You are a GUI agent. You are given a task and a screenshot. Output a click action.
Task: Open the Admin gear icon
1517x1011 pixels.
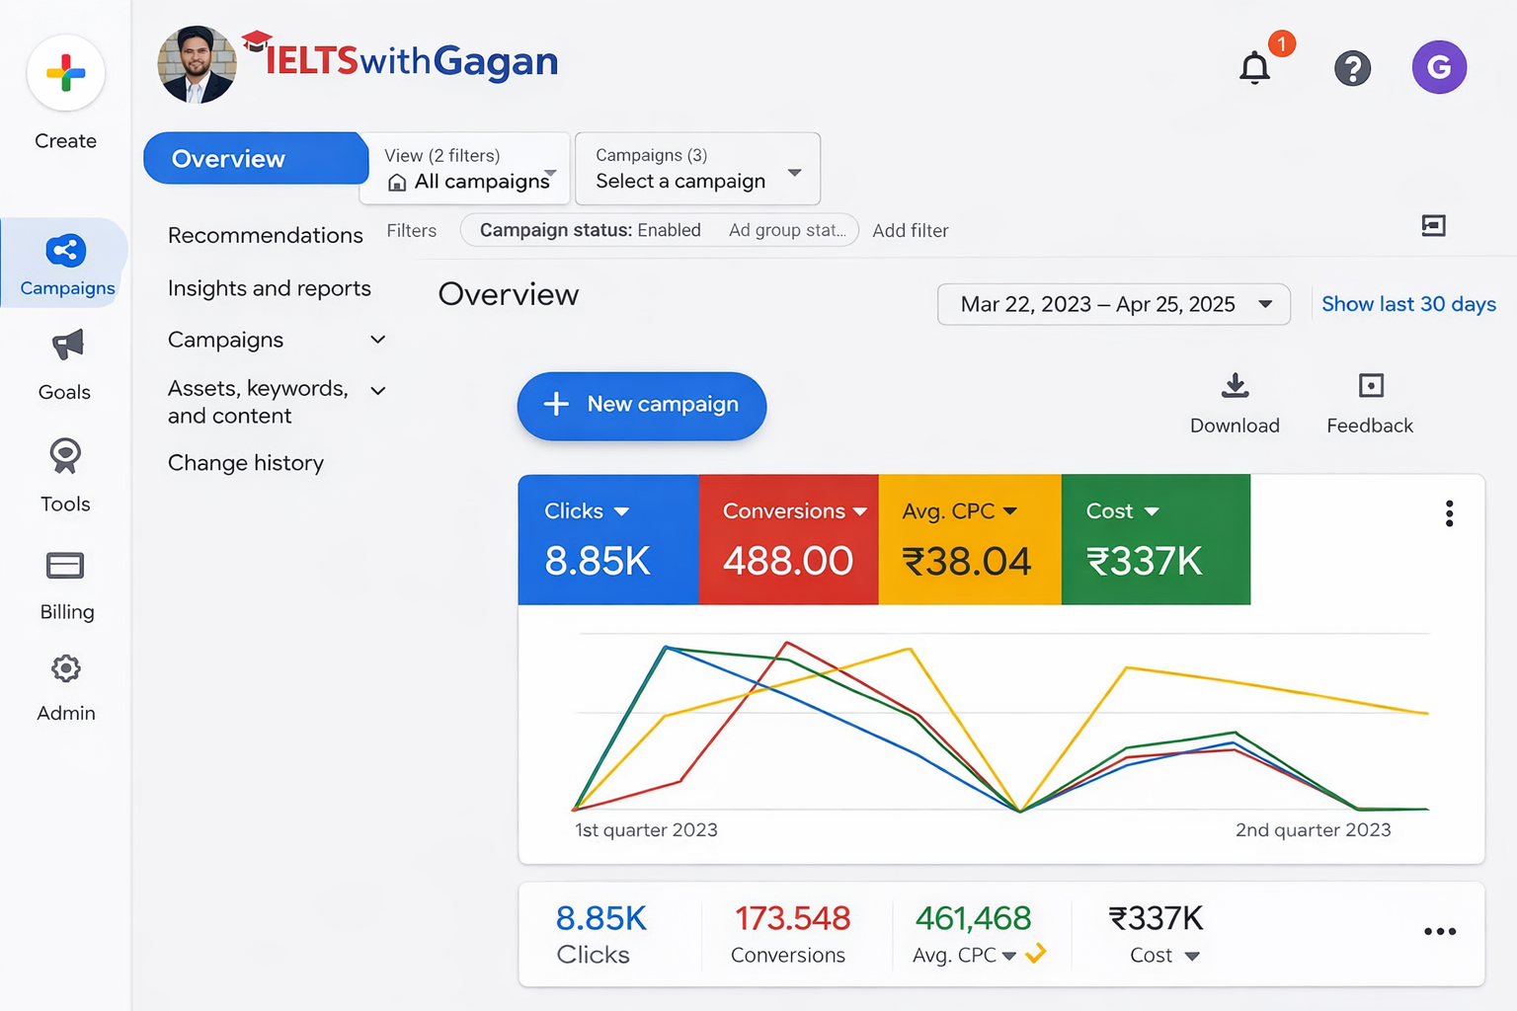65,668
